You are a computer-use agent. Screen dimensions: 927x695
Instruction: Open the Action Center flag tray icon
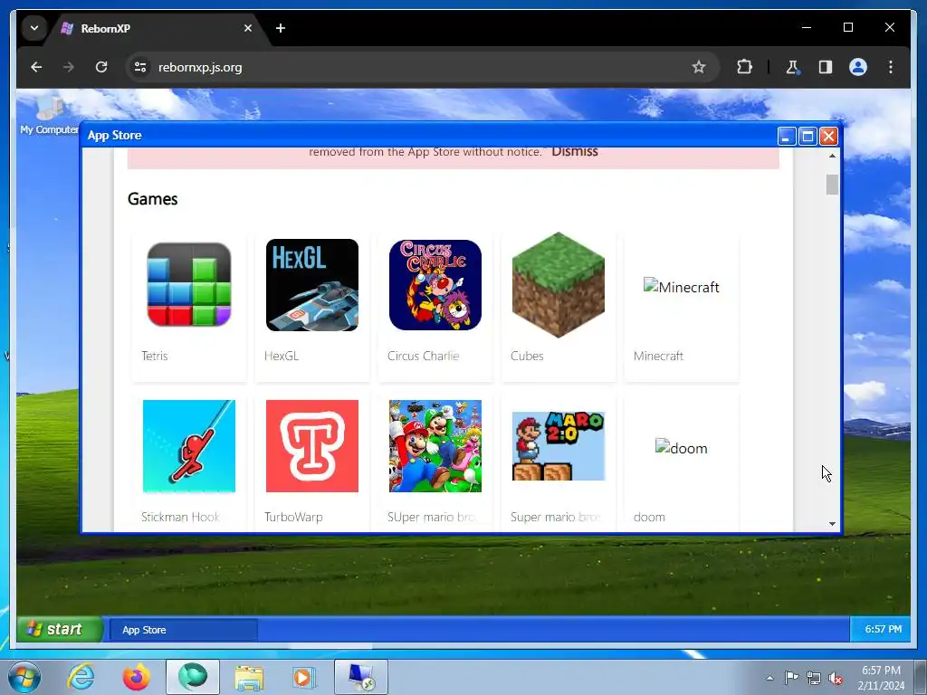click(791, 678)
